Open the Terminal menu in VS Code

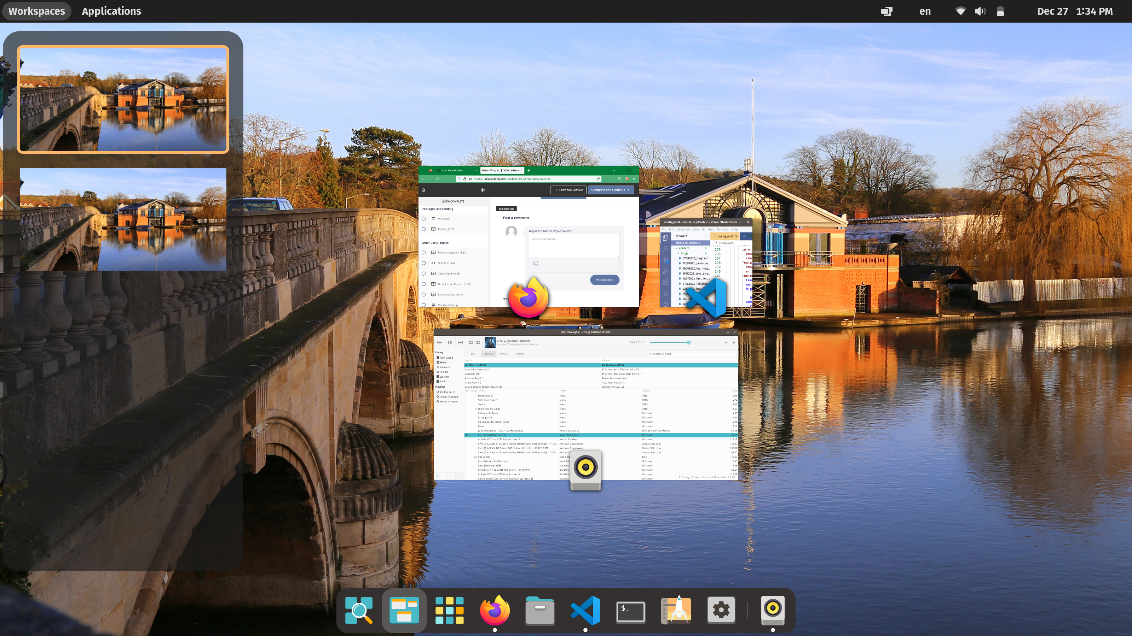pos(722,230)
